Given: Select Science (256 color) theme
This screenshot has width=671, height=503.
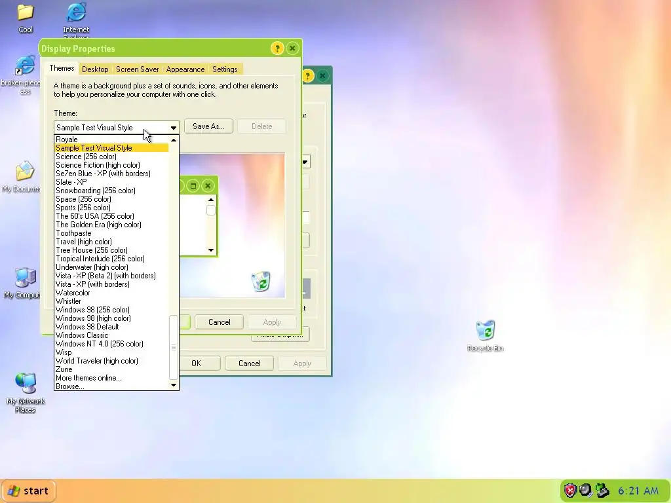Looking at the screenshot, I should pyautogui.click(x=111, y=157).
